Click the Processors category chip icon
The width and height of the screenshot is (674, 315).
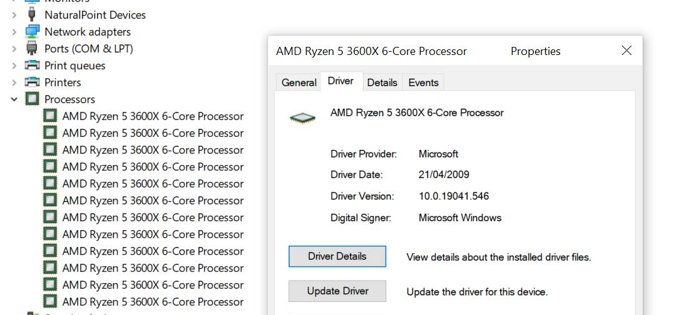coord(33,99)
